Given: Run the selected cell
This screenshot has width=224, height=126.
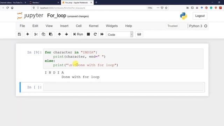Looking at the screenshot, I should pos(78,34).
